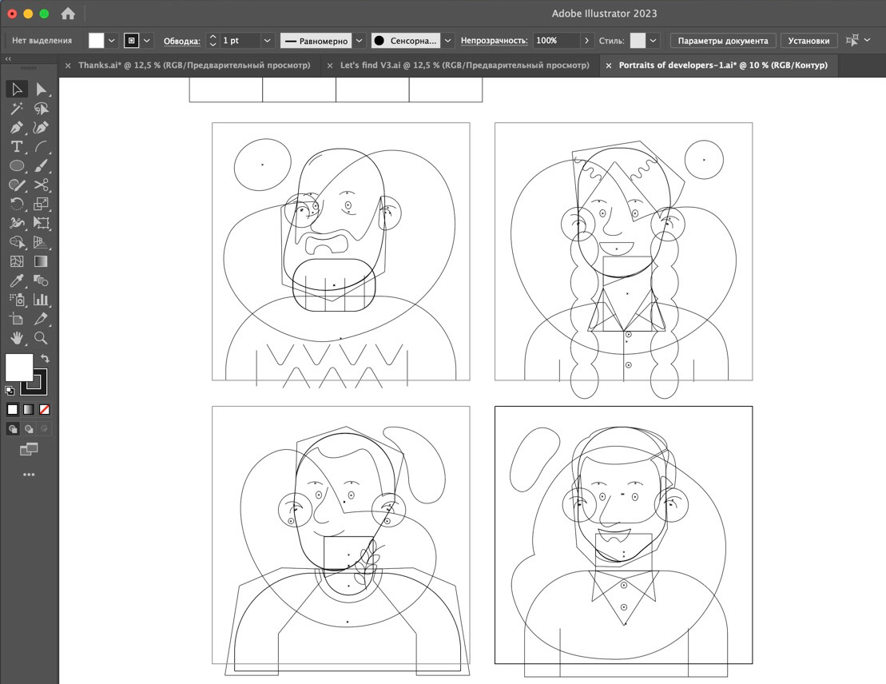Select the Pen tool
The height and width of the screenshot is (684, 886).
click(x=16, y=128)
